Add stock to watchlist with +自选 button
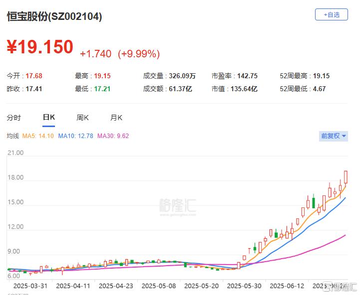This screenshot has height=295, width=360. click(332, 14)
